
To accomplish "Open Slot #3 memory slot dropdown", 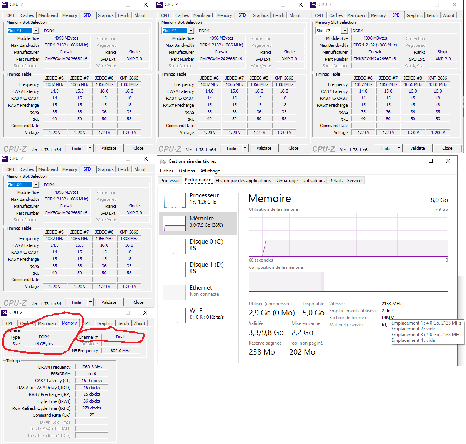I will [x=345, y=31].
